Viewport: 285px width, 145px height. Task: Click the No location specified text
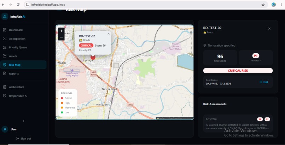point(222,46)
